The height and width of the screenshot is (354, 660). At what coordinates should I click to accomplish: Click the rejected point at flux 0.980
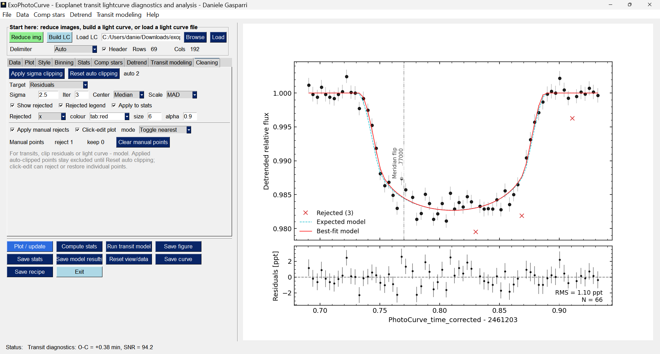(x=476, y=232)
